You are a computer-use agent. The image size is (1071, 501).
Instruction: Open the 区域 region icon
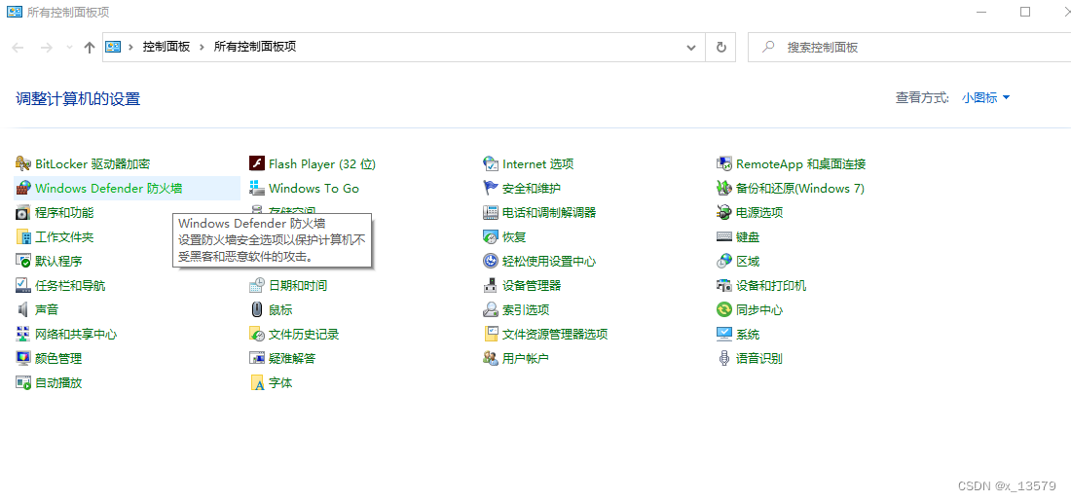pos(724,262)
